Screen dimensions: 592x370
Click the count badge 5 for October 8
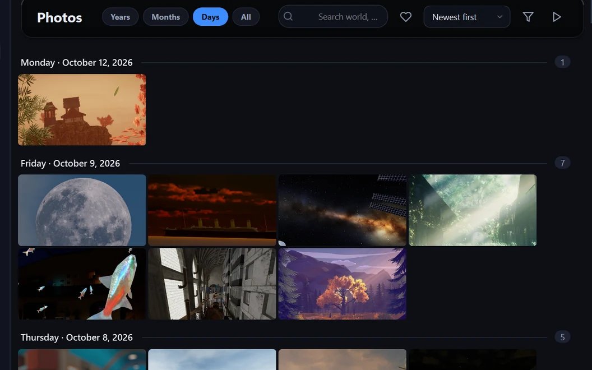562,337
